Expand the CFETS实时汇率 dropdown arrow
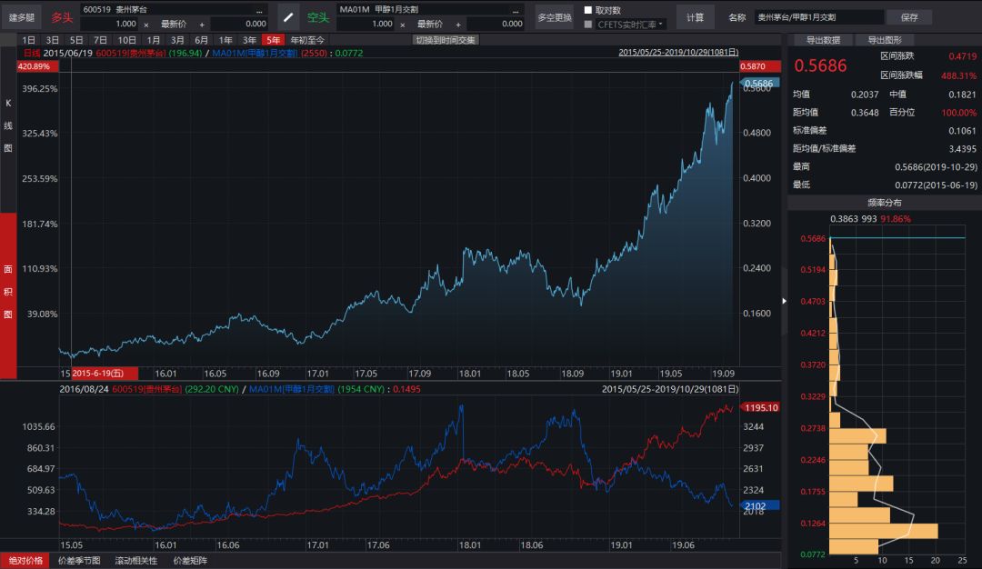 [x=661, y=25]
